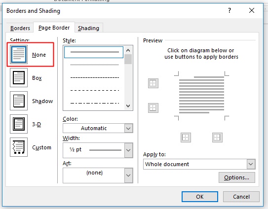
Task: Toggle the right border button in Preview
Action: click(x=217, y=138)
